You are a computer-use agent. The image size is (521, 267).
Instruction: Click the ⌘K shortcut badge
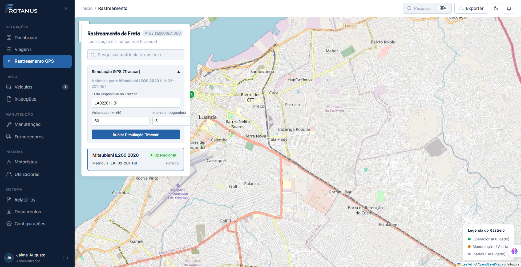click(x=443, y=8)
